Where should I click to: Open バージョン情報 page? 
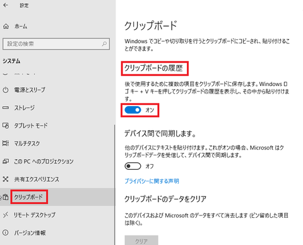[x=30, y=232]
